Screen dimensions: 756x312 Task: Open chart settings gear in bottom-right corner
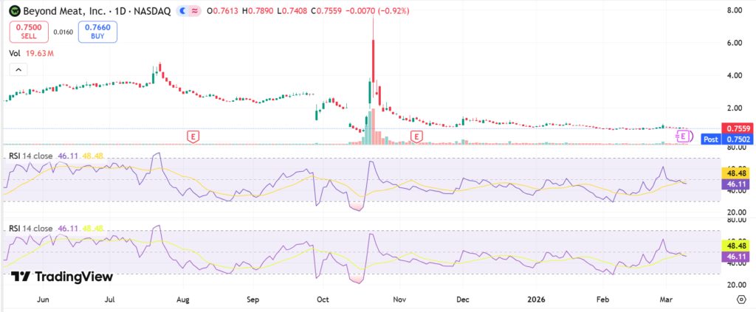pos(740,299)
